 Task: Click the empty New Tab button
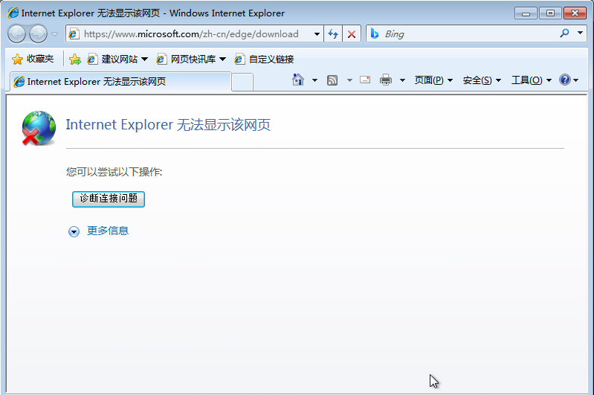click(242, 82)
